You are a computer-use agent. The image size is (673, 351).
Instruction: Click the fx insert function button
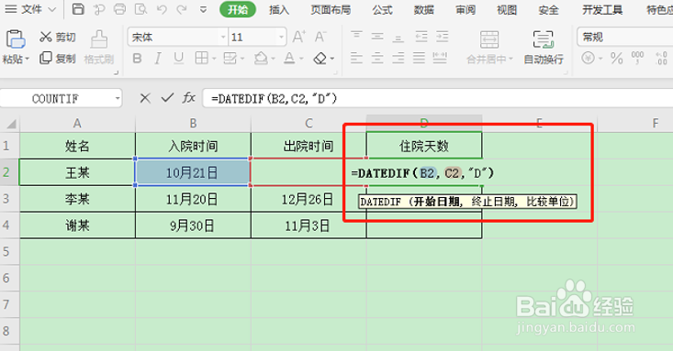click(189, 98)
